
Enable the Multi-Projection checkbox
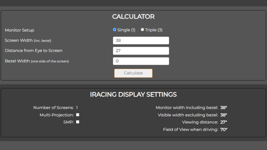point(77,115)
